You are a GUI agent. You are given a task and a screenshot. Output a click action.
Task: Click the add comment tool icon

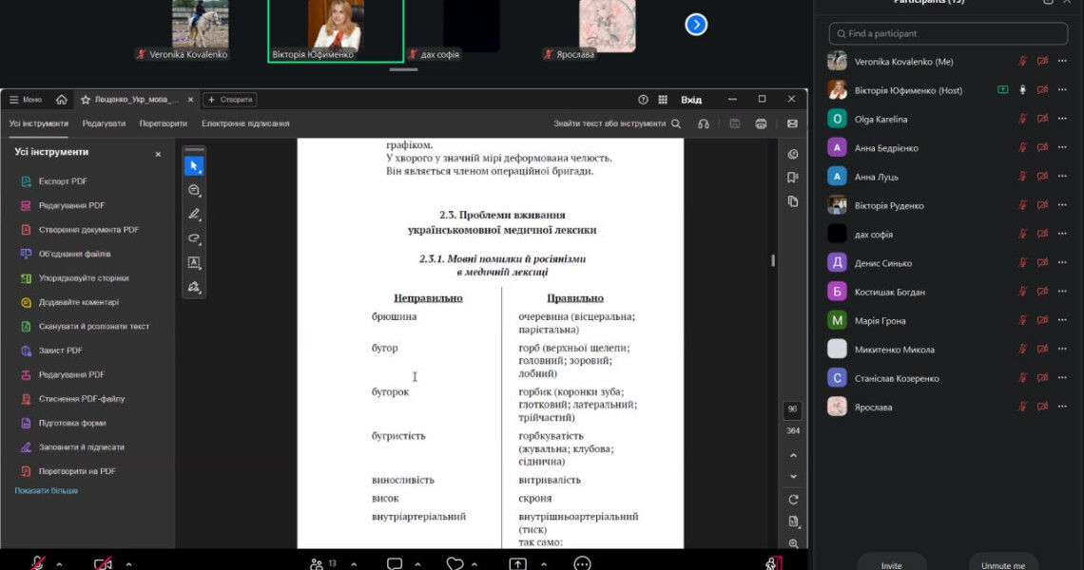coord(194,190)
